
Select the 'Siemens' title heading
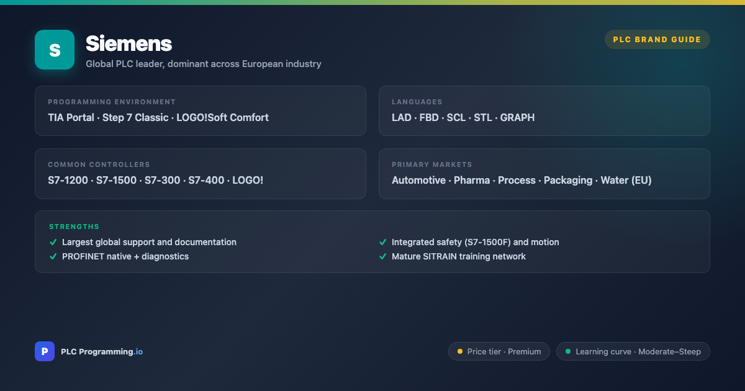click(129, 43)
